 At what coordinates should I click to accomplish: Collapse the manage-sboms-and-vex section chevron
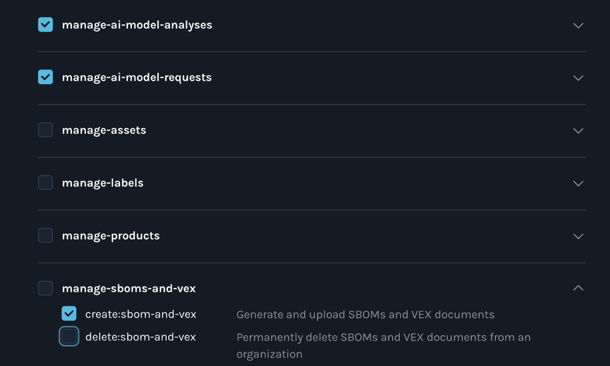click(578, 288)
